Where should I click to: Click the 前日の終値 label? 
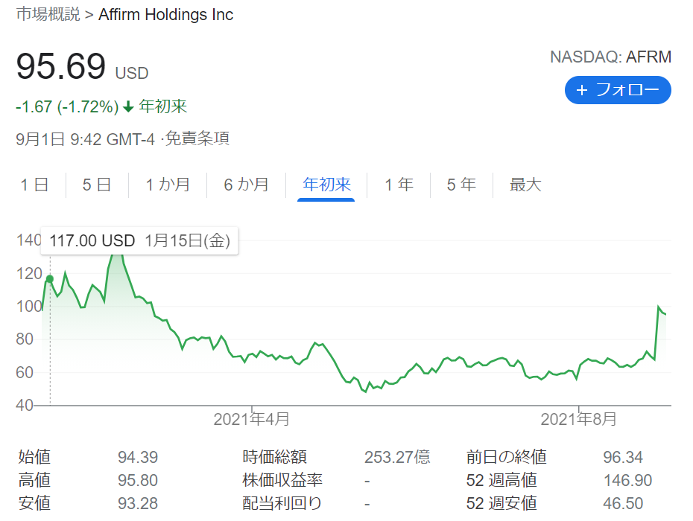tap(507, 457)
